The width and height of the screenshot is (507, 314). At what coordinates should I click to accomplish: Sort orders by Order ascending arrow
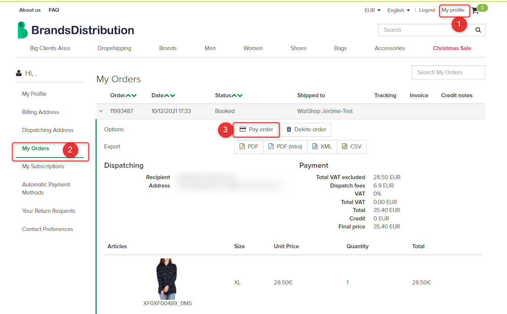click(x=128, y=95)
